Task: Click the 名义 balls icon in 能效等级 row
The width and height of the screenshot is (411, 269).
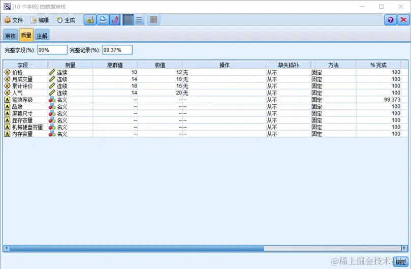Action: pos(52,100)
